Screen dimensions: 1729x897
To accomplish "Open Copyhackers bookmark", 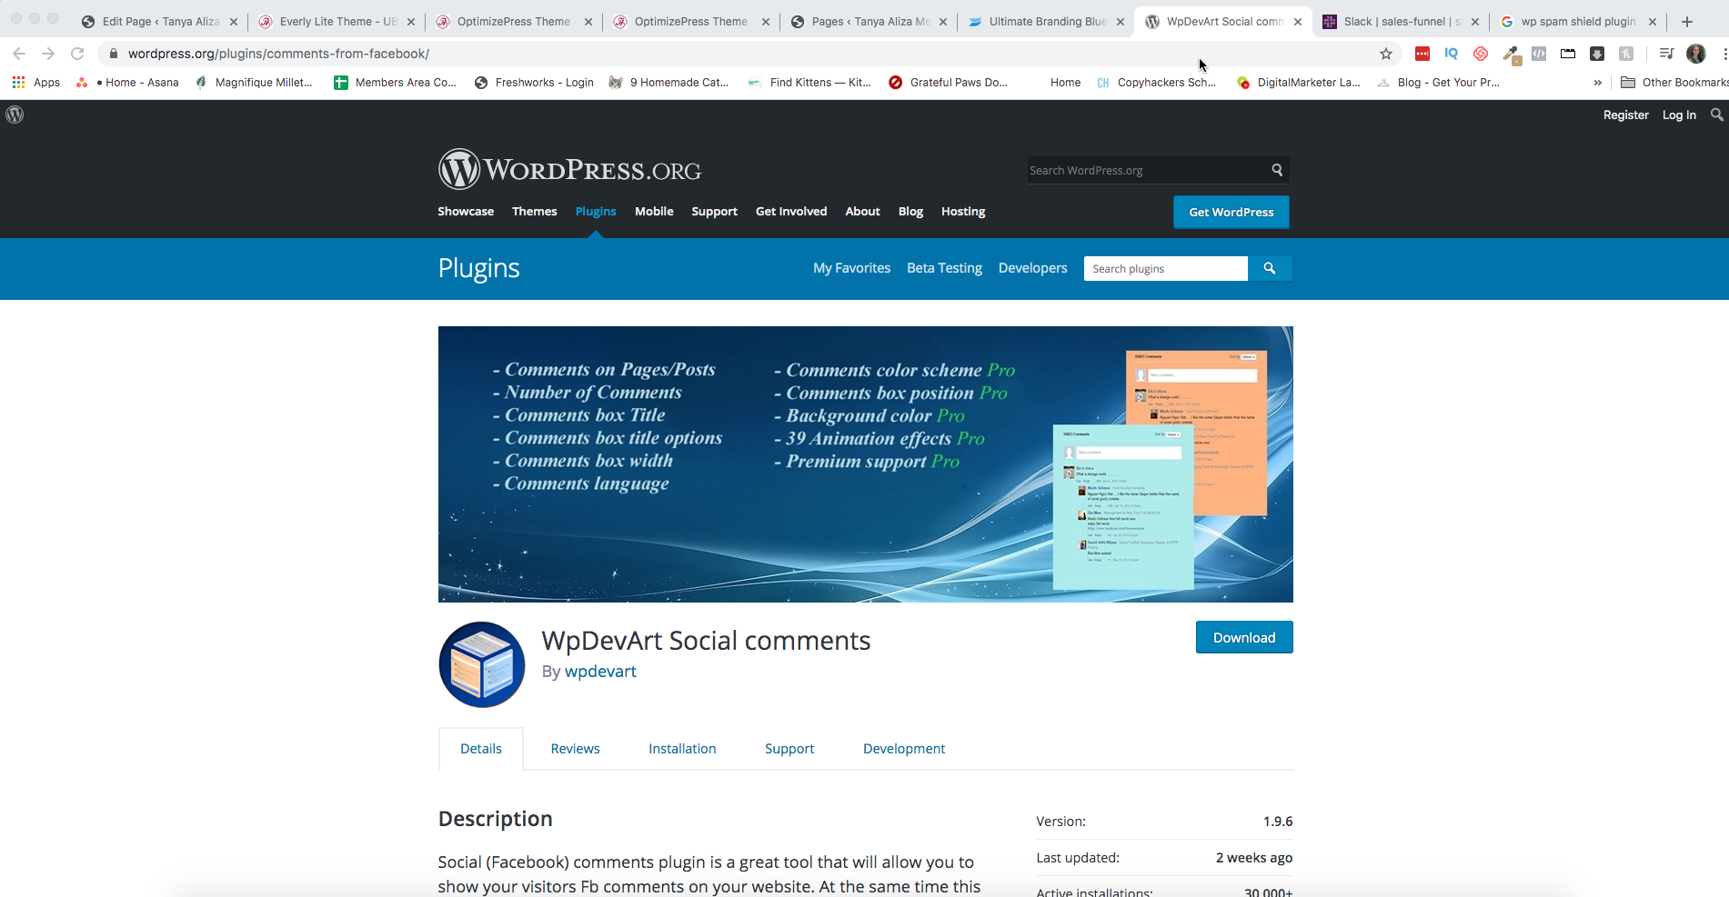I will (x=1155, y=83).
